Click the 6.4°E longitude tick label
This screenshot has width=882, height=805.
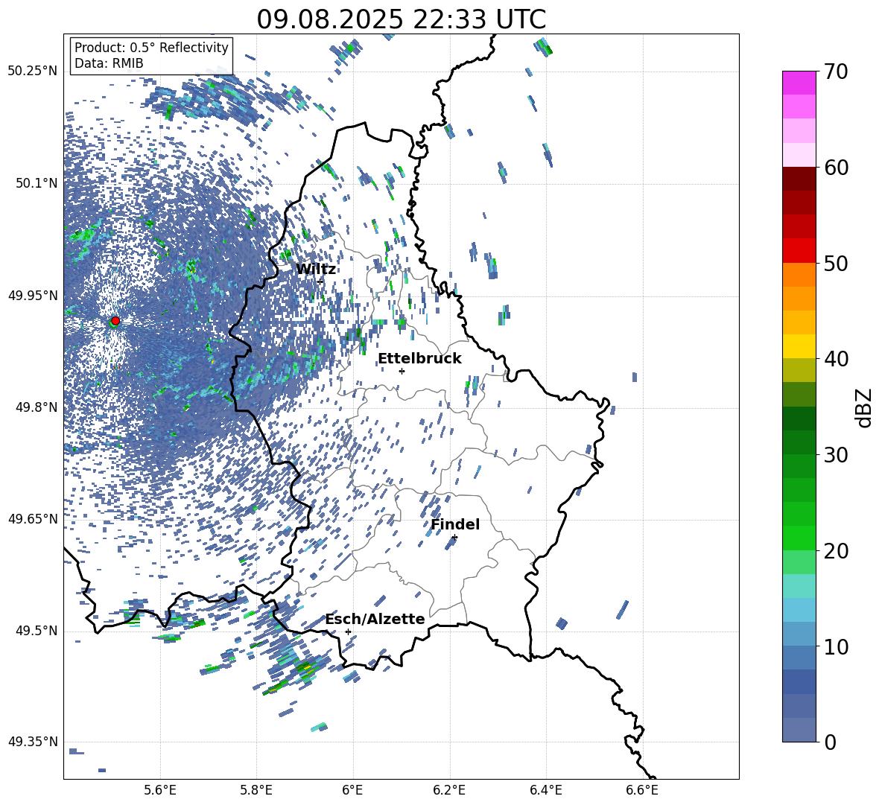point(545,790)
